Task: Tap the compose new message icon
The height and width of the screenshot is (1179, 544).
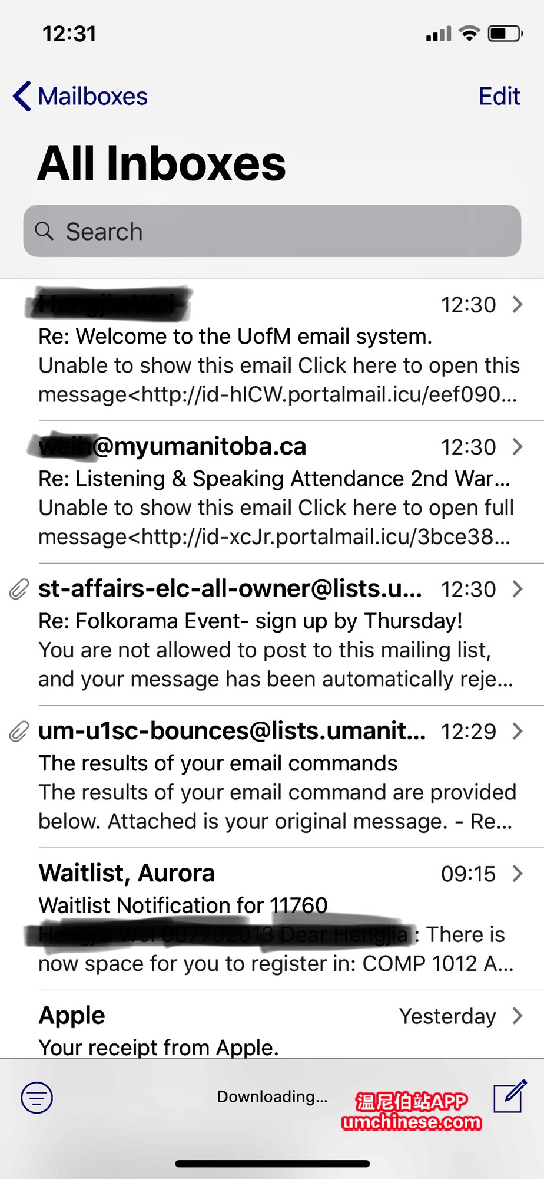Action: (x=510, y=1096)
